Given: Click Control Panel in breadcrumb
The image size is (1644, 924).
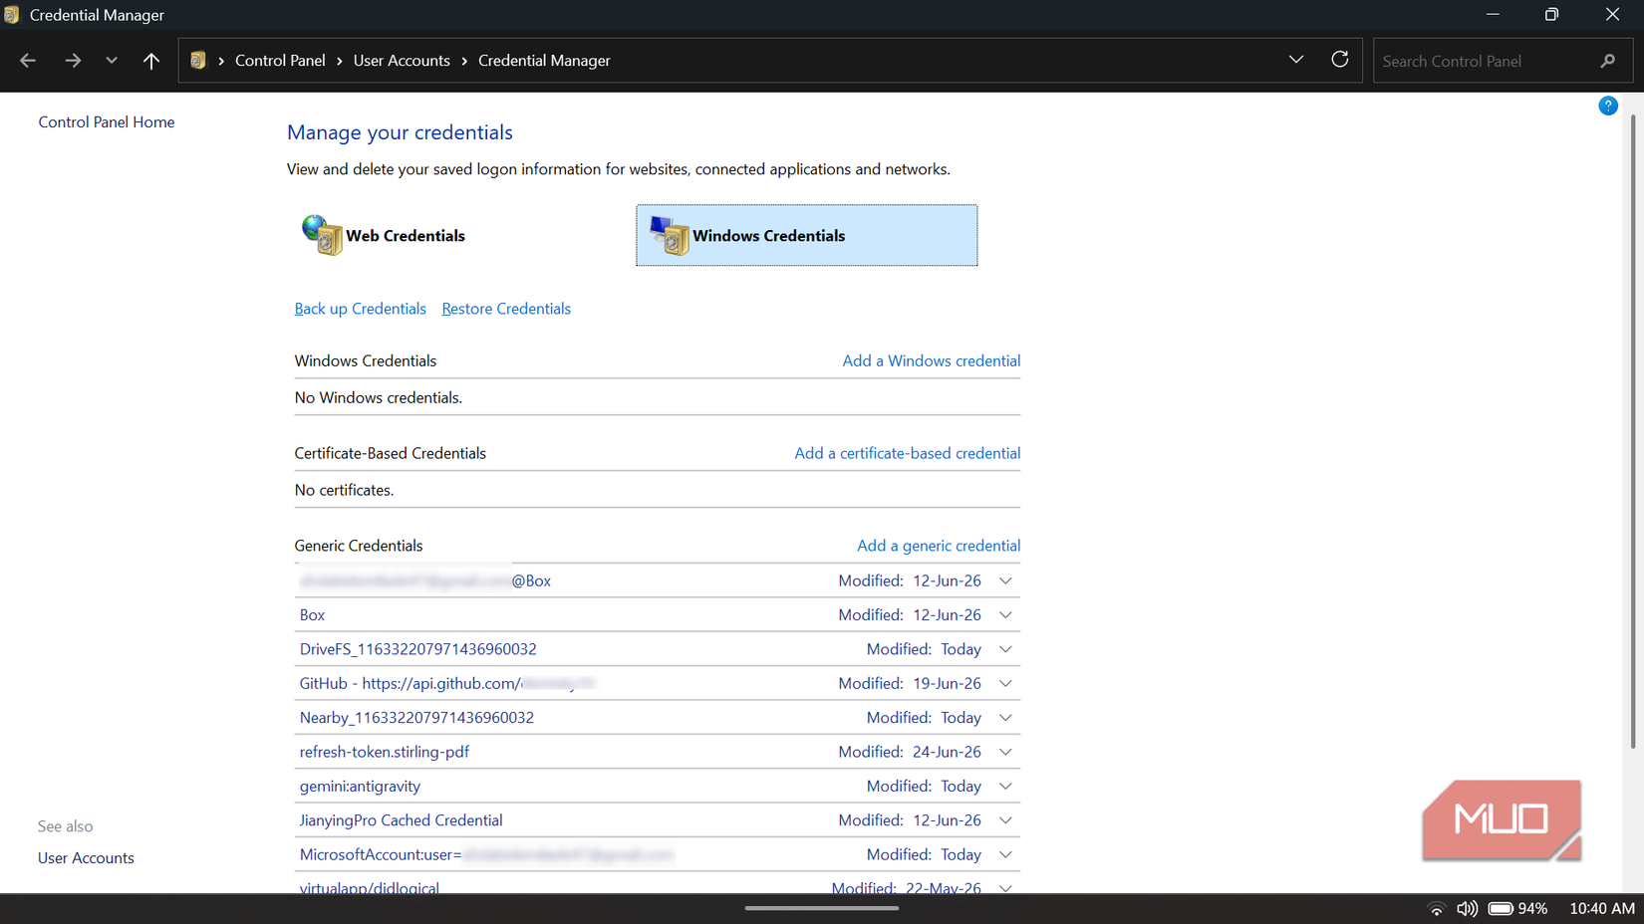Looking at the screenshot, I should pyautogui.click(x=280, y=61).
